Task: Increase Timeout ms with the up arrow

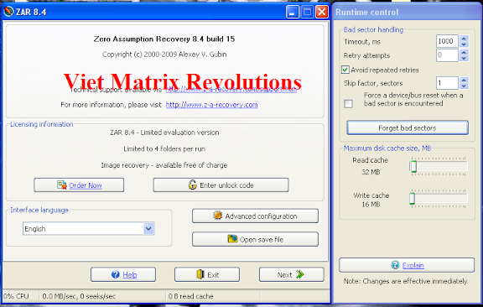Action: tap(464, 39)
